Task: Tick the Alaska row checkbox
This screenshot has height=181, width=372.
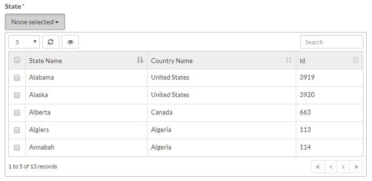Action: click(x=17, y=95)
